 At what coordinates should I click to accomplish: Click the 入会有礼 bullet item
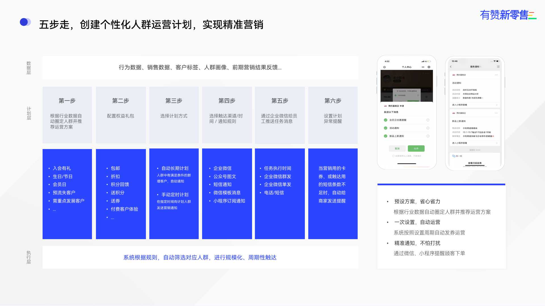62,168
